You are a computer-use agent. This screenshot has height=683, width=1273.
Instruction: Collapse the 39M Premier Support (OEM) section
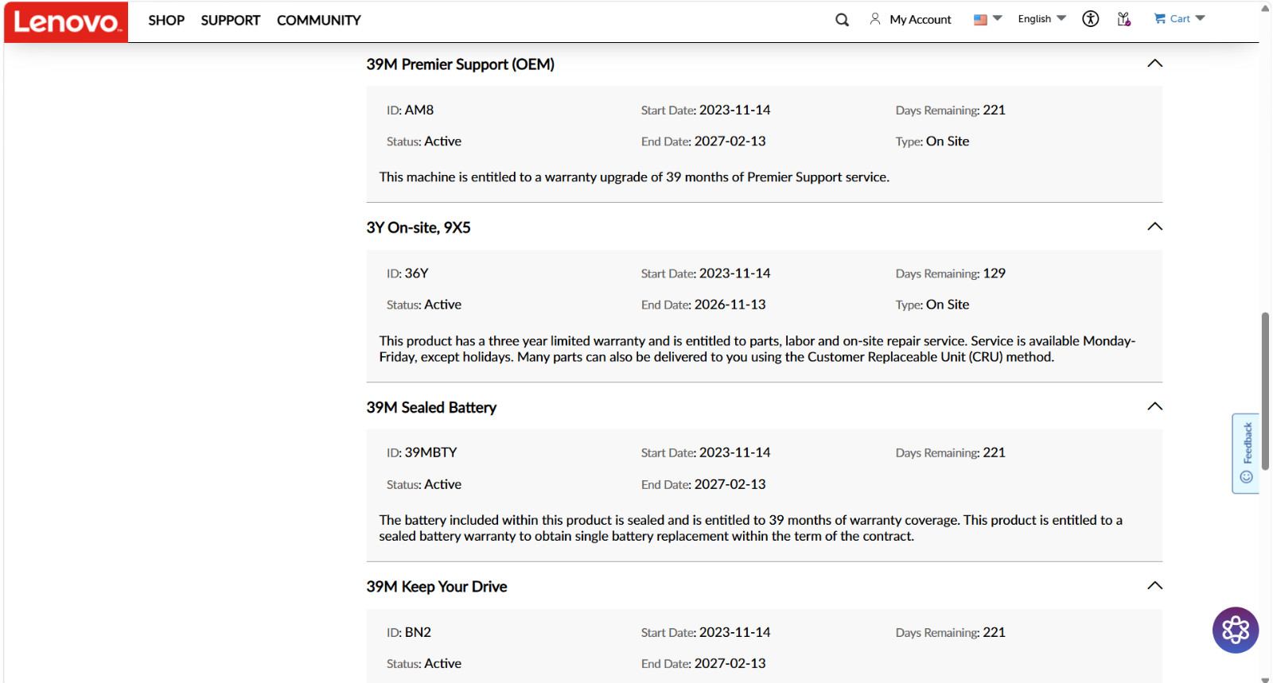coord(1155,64)
